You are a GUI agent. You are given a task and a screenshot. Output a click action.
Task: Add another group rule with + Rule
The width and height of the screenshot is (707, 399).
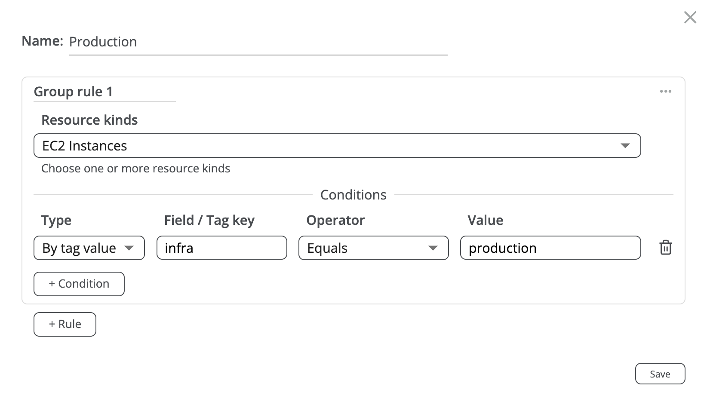(x=65, y=324)
